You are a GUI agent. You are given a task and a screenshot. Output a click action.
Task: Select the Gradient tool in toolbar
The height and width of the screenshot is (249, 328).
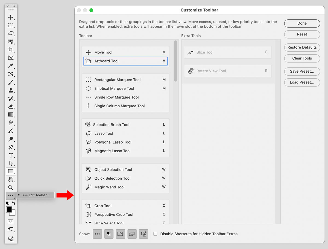11,115
